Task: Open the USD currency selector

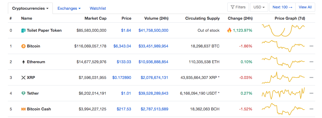Action: (x=259, y=7)
